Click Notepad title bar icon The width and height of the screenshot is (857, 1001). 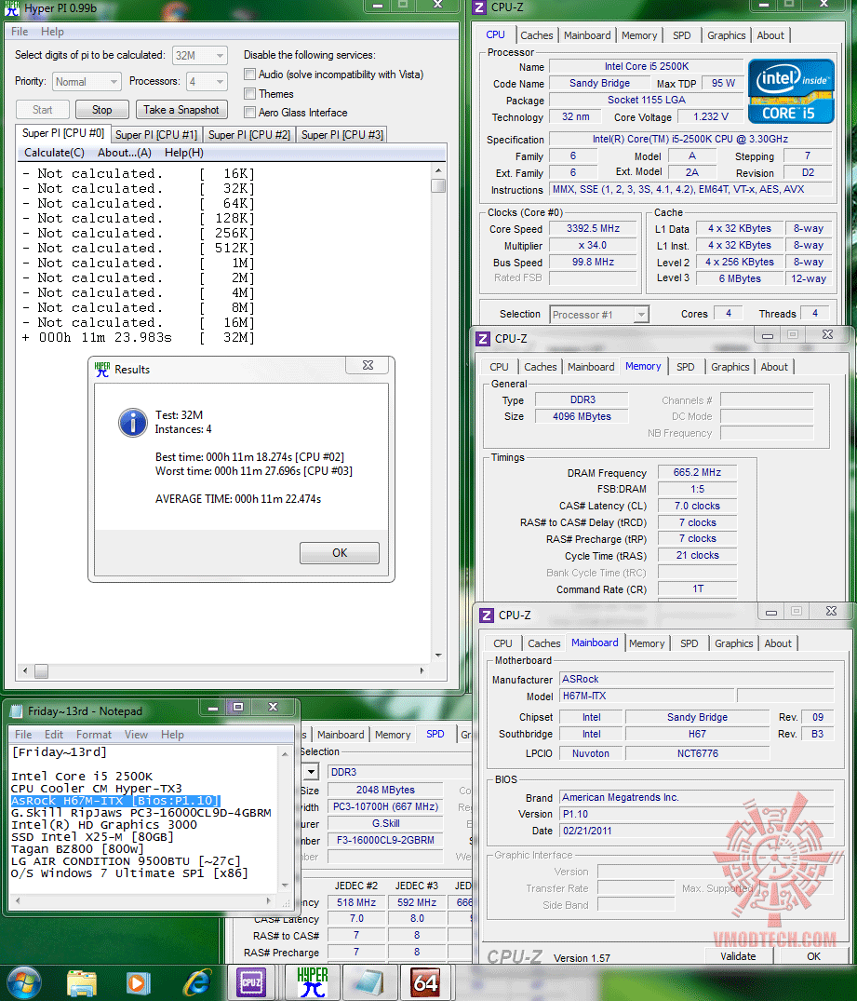coord(17,711)
